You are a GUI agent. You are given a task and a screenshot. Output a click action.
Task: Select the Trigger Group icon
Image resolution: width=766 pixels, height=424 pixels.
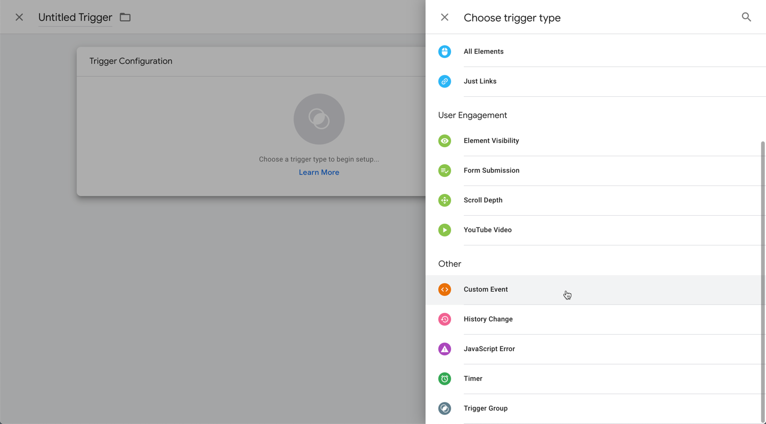tap(445, 408)
